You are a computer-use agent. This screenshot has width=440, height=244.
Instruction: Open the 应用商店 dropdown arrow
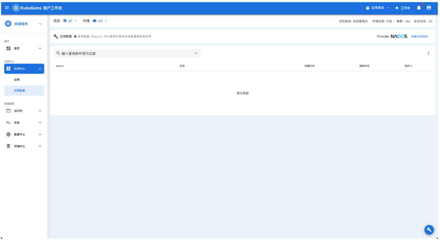click(388, 8)
